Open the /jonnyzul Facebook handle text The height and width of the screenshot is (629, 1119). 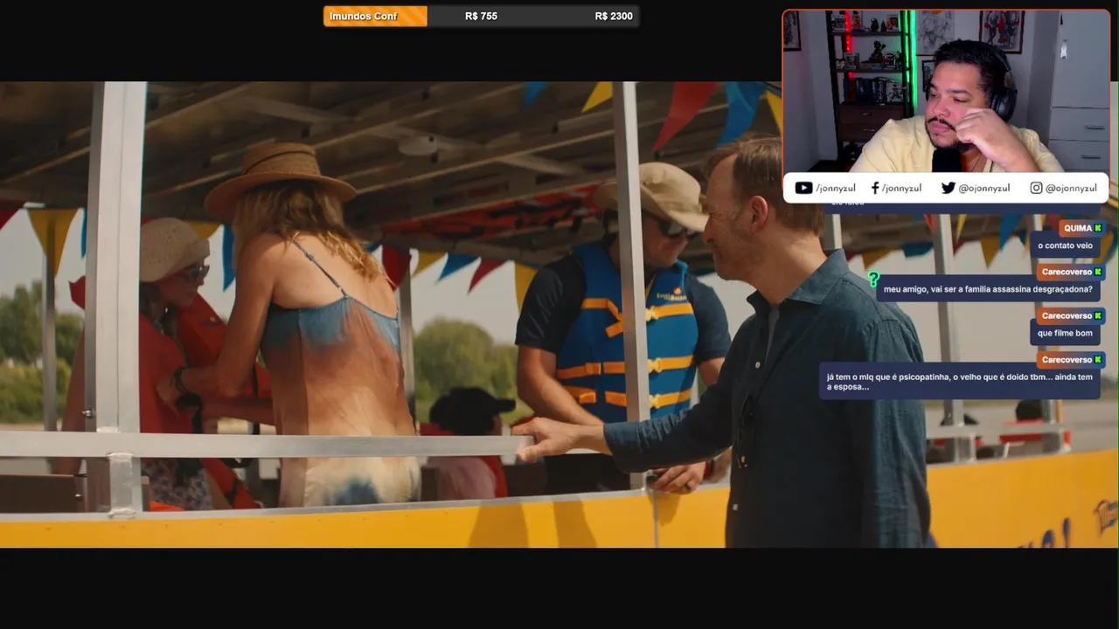click(x=901, y=188)
